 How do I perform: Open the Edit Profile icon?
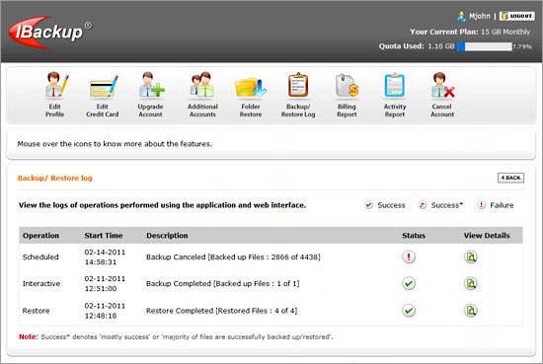point(55,85)
